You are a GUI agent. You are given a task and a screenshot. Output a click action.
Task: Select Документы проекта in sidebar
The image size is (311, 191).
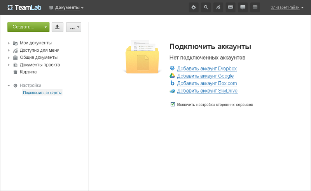40,65
